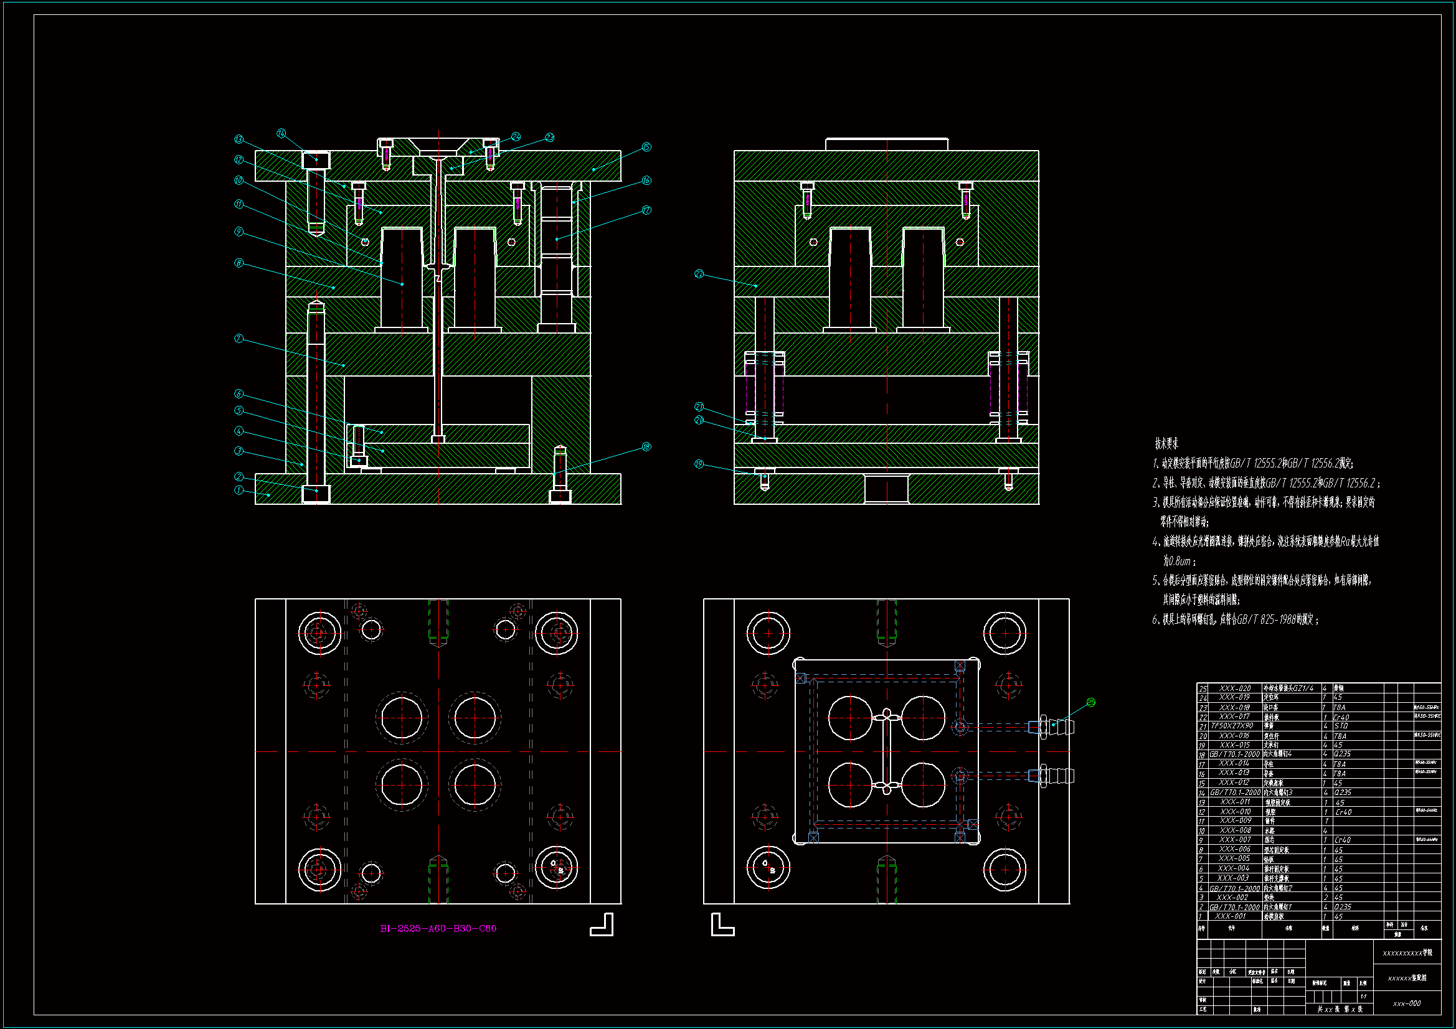
Task: Select magenta text BI-2525-A60-B30-C80
Action: point(438,928)
